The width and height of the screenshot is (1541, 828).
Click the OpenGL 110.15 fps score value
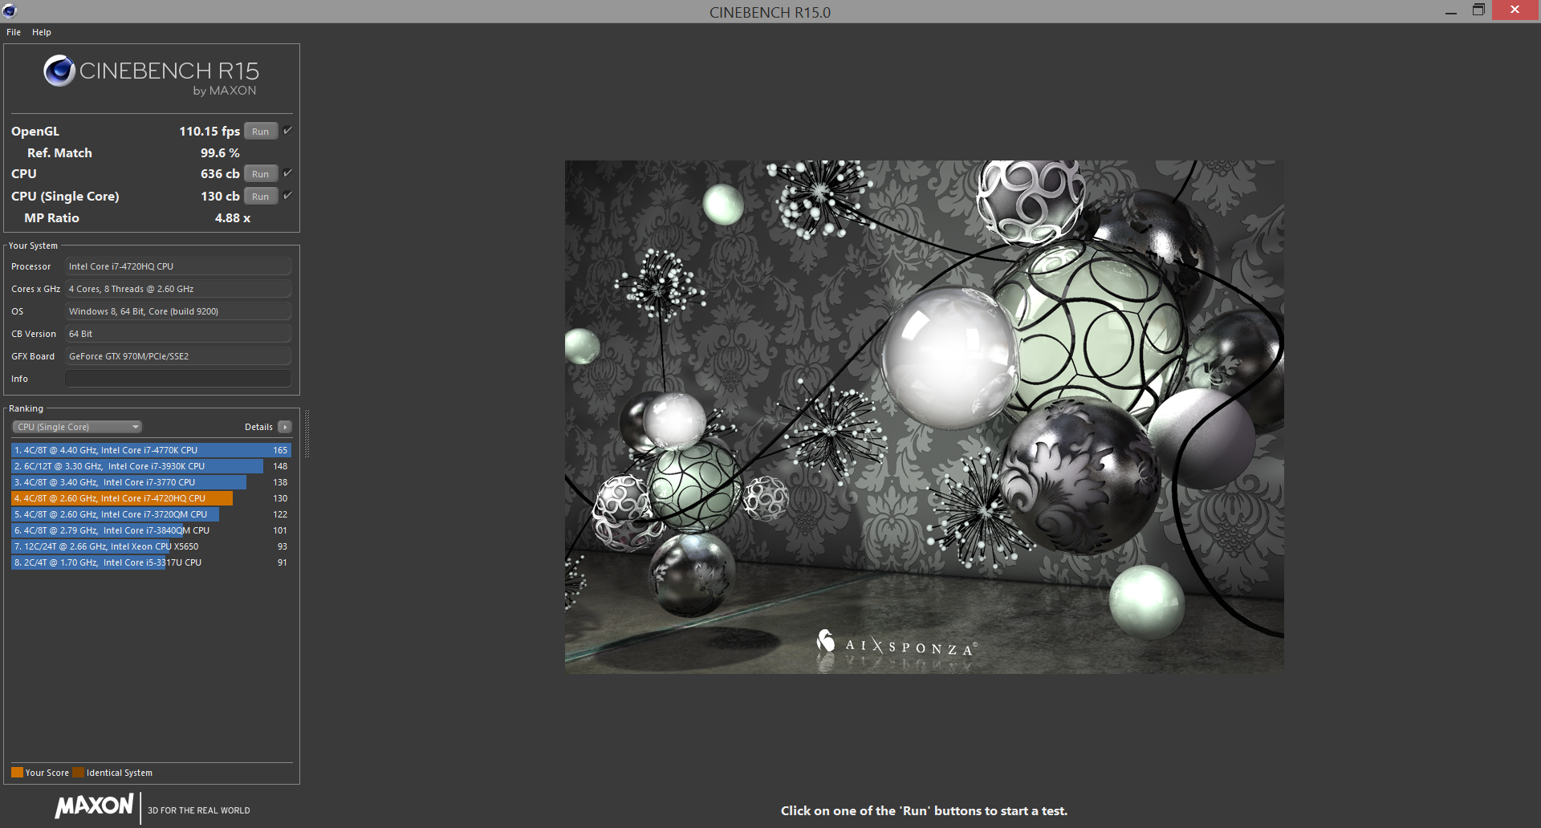pyautogui.click(x=209, y=132)
